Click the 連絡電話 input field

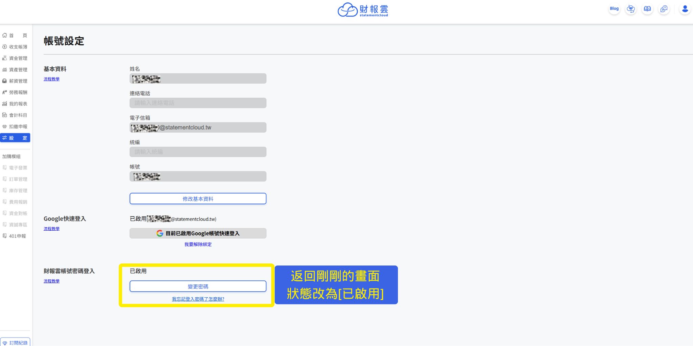pos(198,103)
